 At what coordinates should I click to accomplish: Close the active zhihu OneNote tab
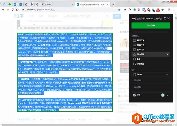click(108, 4)
